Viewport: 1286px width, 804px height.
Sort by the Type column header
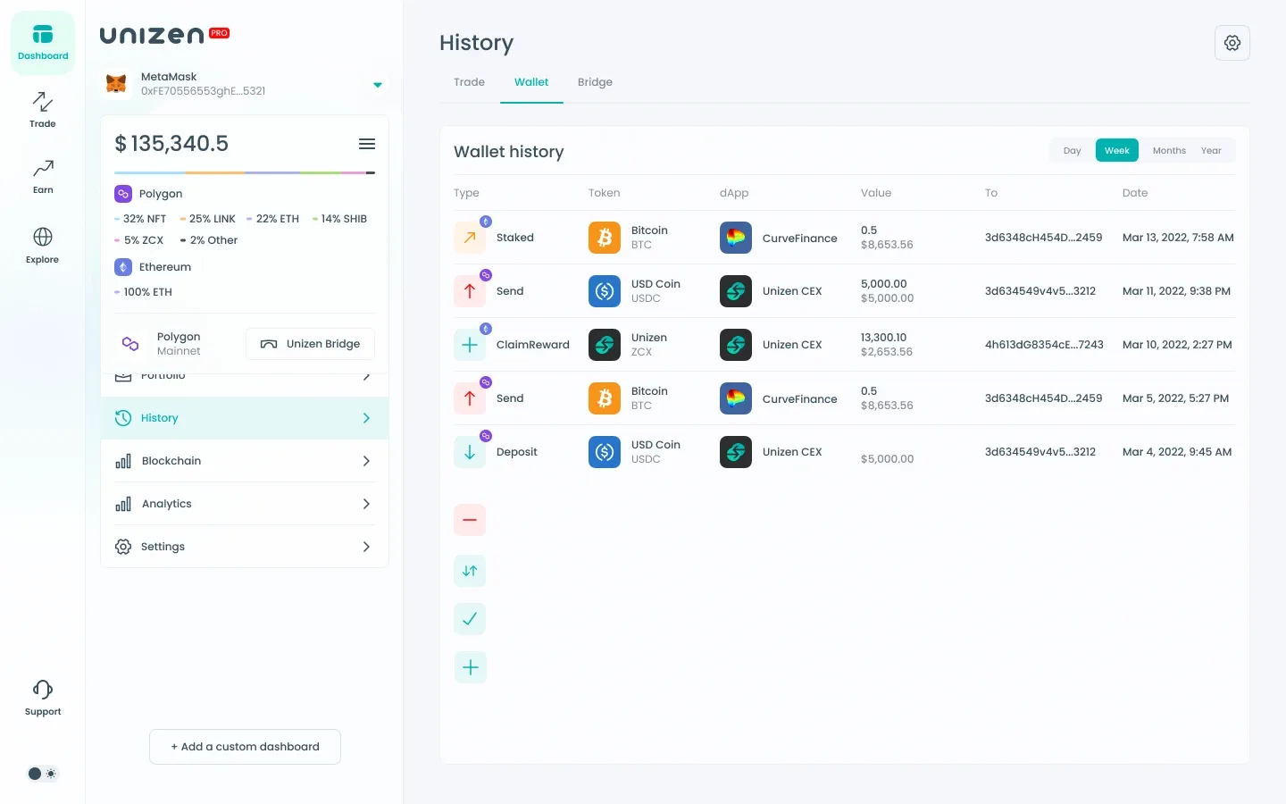[x=466, y=193]
